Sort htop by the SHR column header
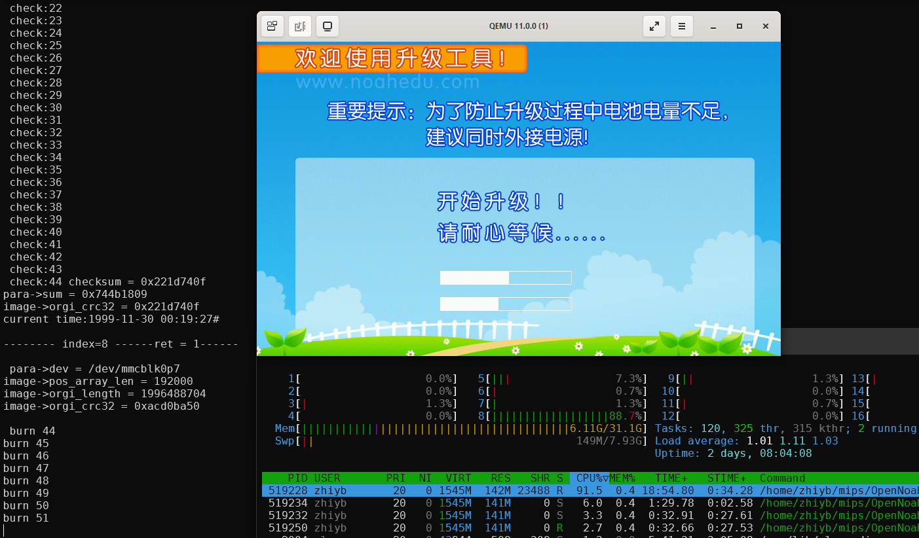This screenshot has height=538, width=919. pos(540,478)
